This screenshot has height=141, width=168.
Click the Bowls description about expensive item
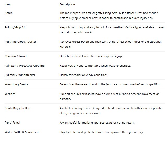[109, 16]
